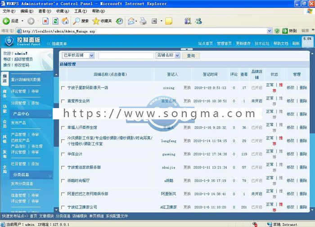Click the Mail envelope icon
The width and height of the screenshot is (315, 227).
coord(131,21)
